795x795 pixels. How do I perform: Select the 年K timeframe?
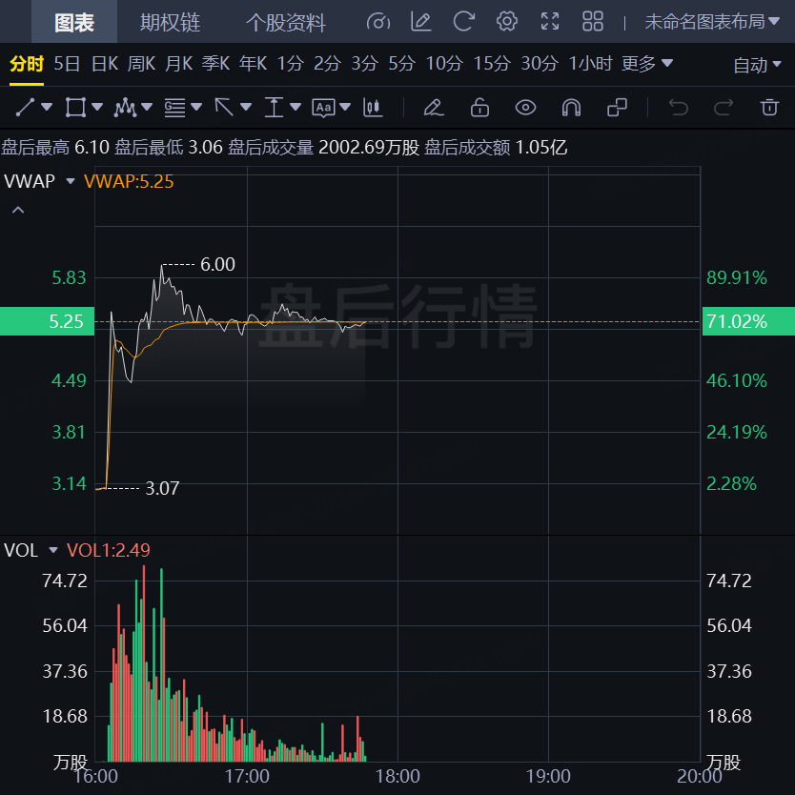pyautogui.click(x=253, y=64)
